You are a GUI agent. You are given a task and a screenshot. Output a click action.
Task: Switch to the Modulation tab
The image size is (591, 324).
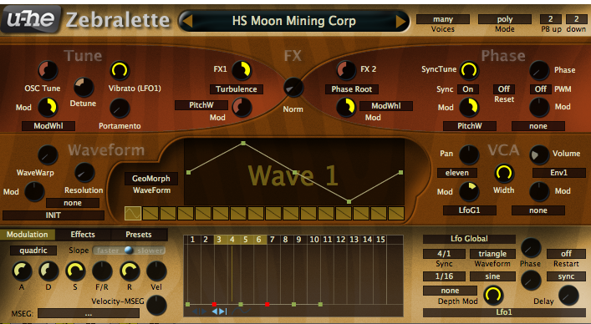28,235
